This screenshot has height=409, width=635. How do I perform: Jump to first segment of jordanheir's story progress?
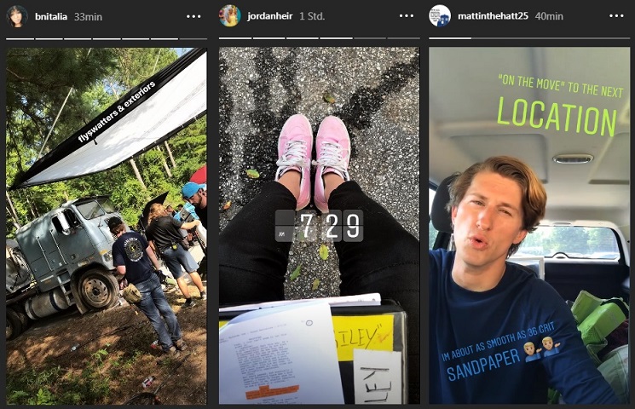[x=235, y=38]
